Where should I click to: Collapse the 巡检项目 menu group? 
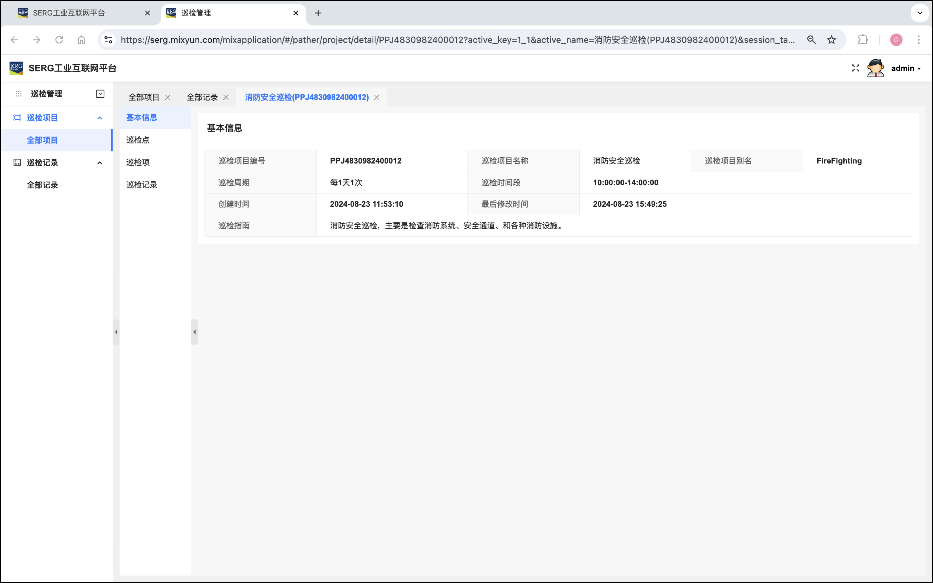99,118
